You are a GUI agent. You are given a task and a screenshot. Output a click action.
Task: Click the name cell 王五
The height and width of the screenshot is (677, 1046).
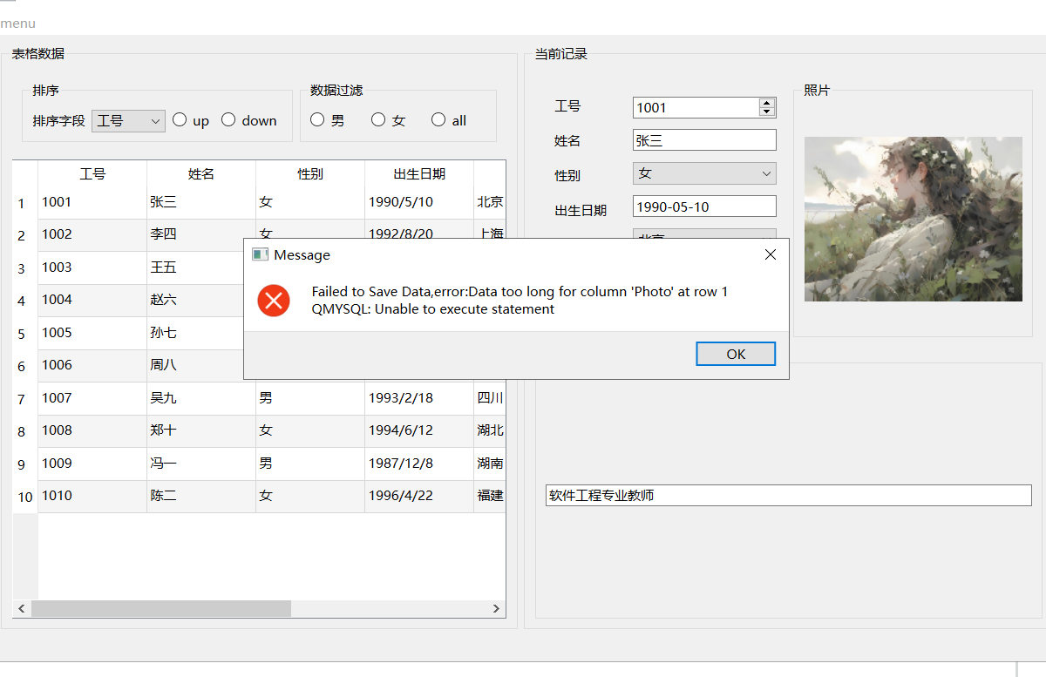195,267
